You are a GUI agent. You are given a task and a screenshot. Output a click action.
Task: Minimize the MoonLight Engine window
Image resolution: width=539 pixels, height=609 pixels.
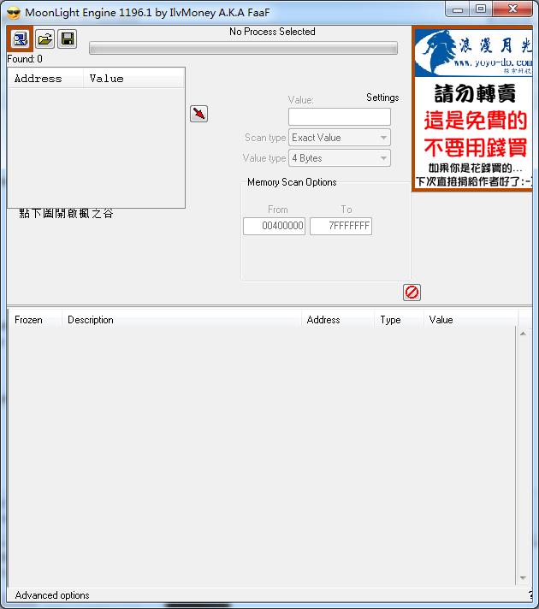[x=458, y=9]
